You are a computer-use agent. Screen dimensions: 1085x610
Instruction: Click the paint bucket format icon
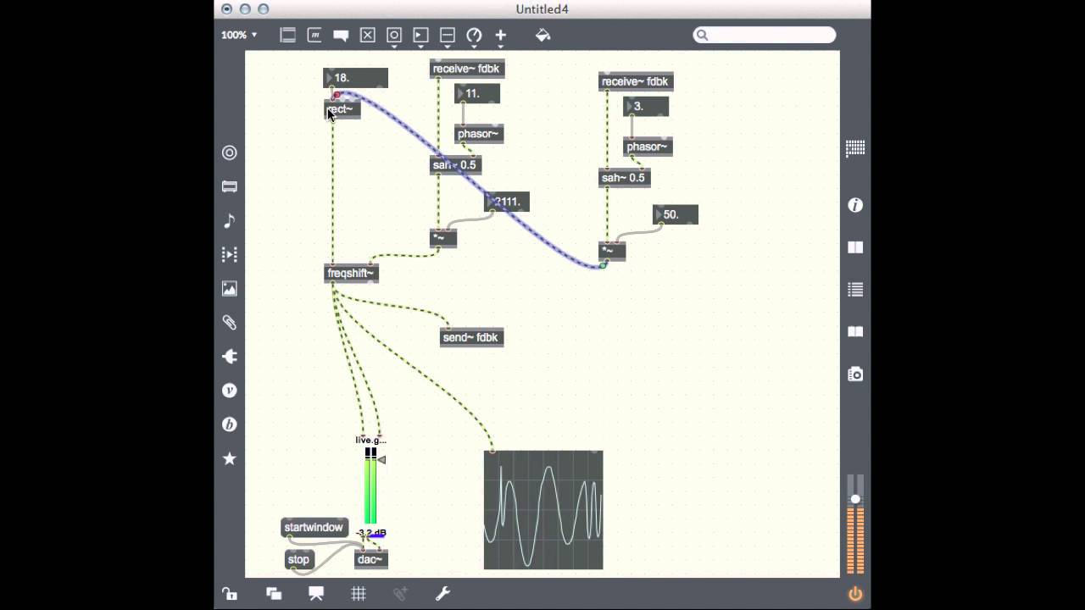click(x=542, y=35)
